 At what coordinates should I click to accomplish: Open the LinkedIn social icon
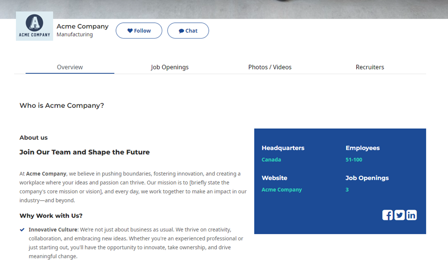click(x=411, y=215)
